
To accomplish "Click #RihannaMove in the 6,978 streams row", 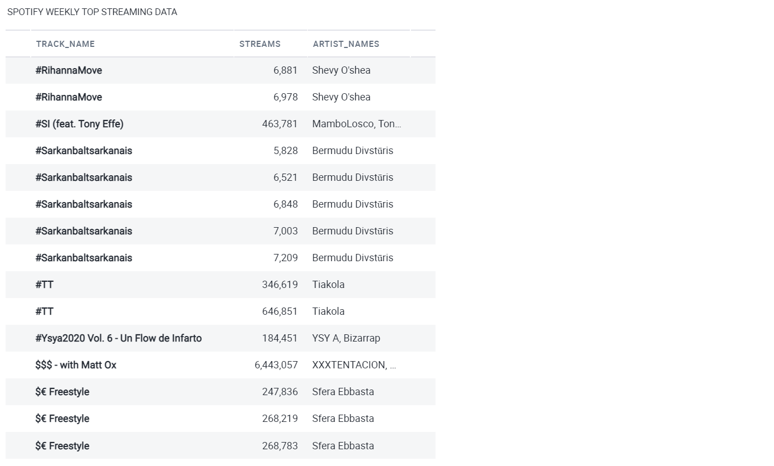I will [69, 97].
